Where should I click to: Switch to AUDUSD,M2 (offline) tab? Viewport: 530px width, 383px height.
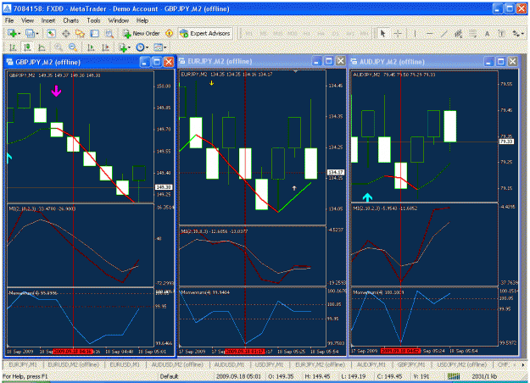(x=177, y=364)
